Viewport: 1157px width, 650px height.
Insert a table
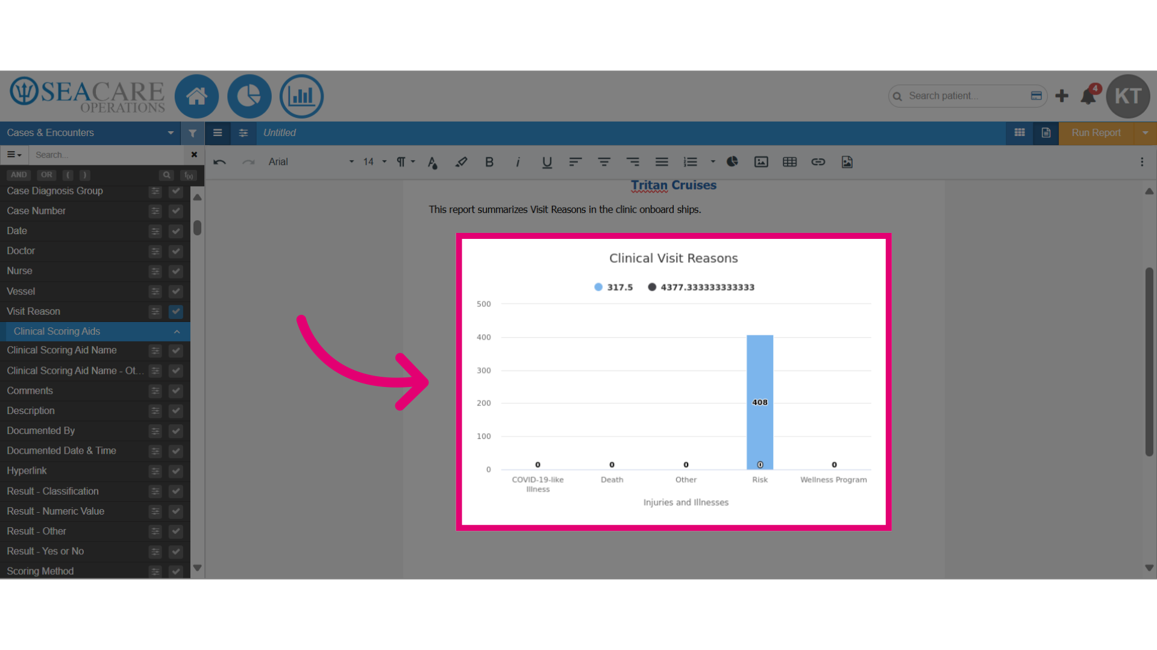coord(789,162)
